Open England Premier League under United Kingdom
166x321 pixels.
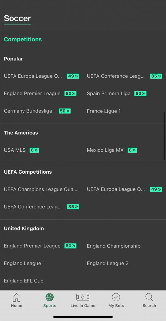[32, 246]
